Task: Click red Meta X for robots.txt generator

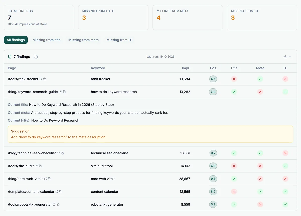Action: coord(260,205)
